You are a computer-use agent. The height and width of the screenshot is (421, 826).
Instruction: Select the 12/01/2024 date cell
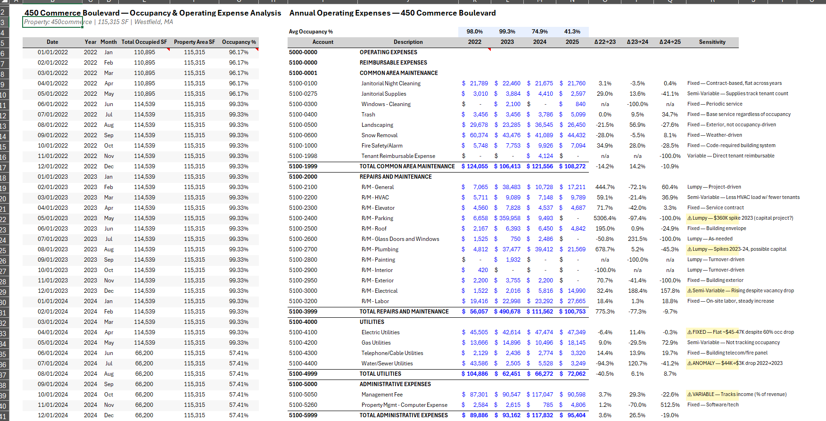click(x=53, y=415)
